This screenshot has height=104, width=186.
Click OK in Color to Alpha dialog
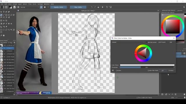point(162,70)
